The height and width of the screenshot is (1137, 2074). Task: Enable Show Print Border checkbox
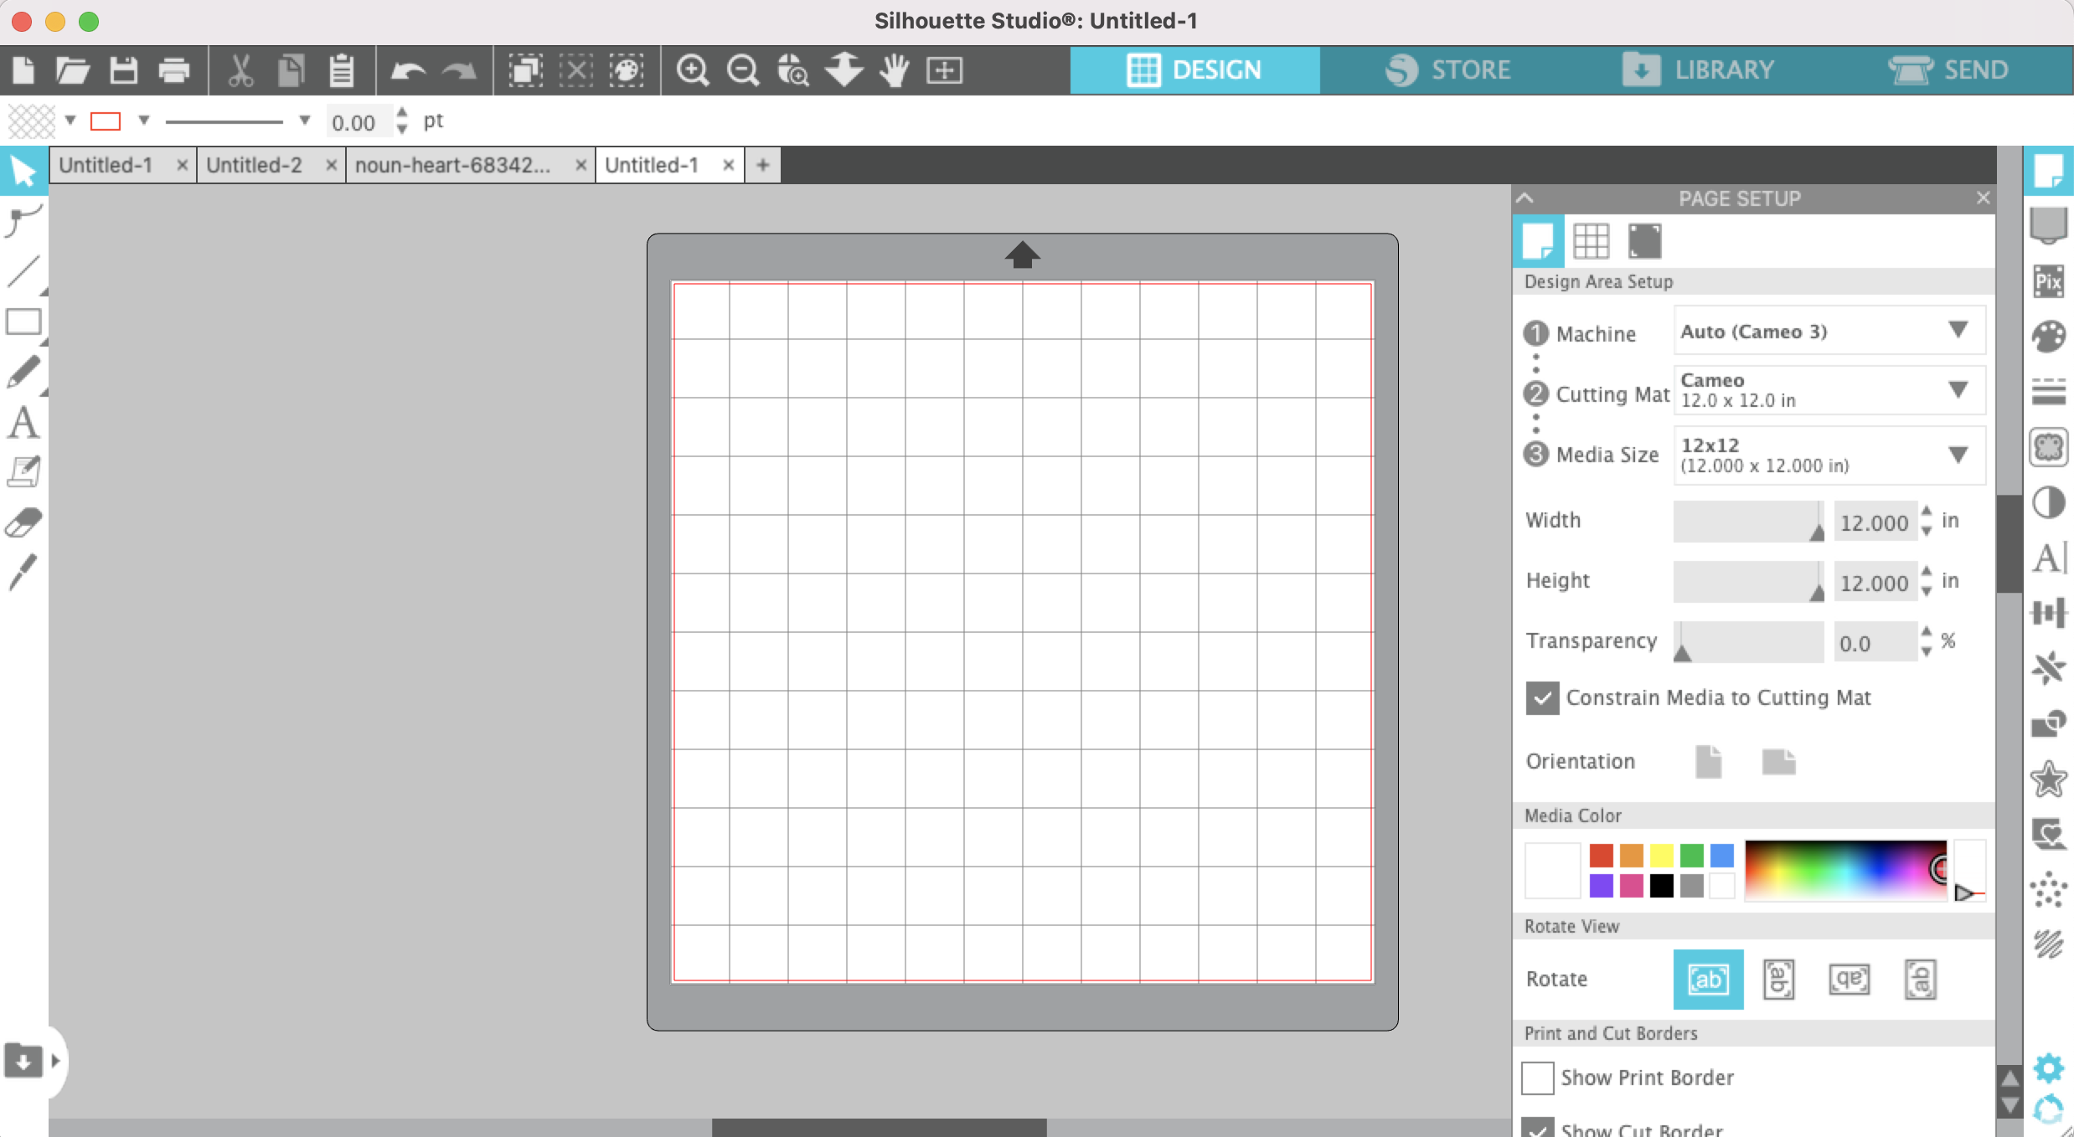(1538, 1078)
